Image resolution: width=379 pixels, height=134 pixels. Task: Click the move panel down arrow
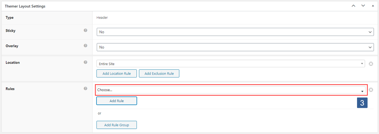[x=363, y=6]
